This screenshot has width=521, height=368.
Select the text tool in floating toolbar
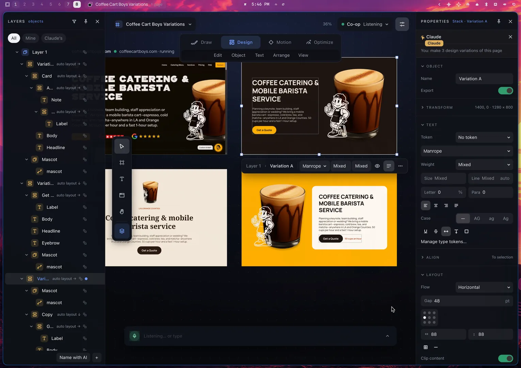122,179
